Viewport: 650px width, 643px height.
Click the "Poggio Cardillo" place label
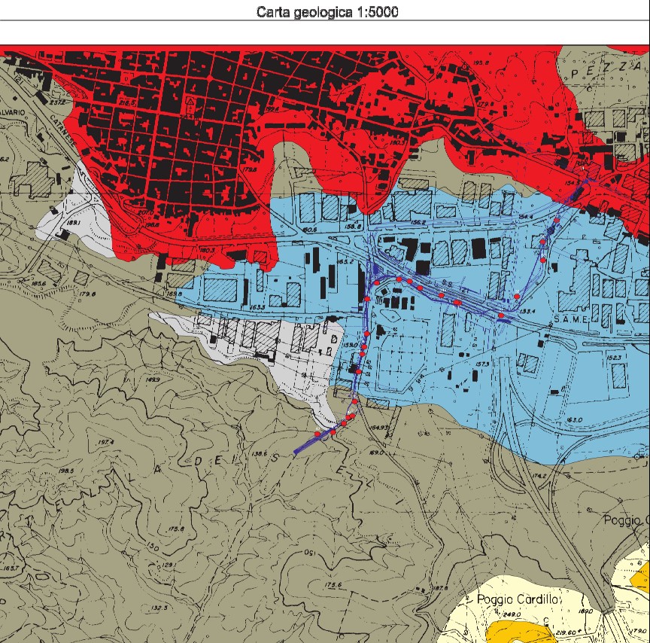tap(521, 599)
